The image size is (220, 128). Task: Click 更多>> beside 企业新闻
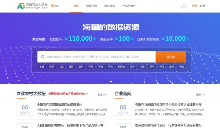[x=201, y=95]
